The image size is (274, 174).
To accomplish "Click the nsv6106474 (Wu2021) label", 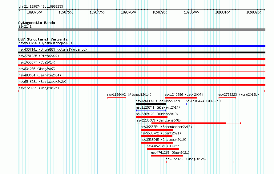I will click(x=203, y=101).
